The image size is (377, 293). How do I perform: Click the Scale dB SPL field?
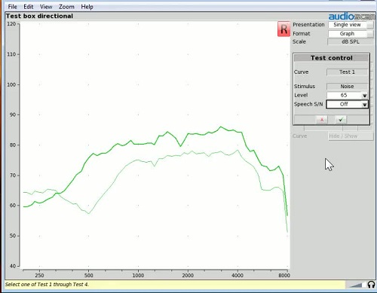pyautogui.click(x=351, y=42)
